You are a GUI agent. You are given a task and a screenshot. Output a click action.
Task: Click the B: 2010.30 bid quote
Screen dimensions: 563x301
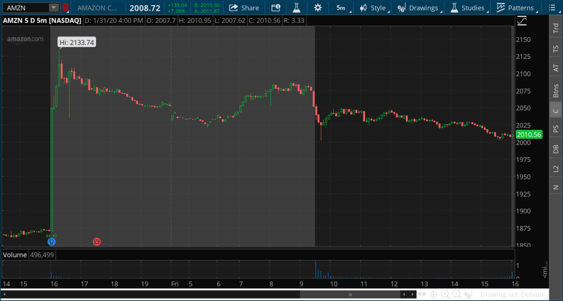pyautogui.click(x=207, y=5)
